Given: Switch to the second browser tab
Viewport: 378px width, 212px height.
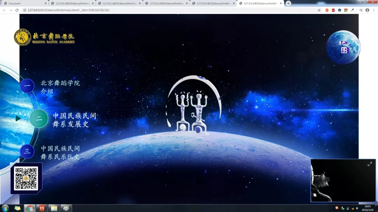Looking at the screenshot, I should tap(72, 3).
